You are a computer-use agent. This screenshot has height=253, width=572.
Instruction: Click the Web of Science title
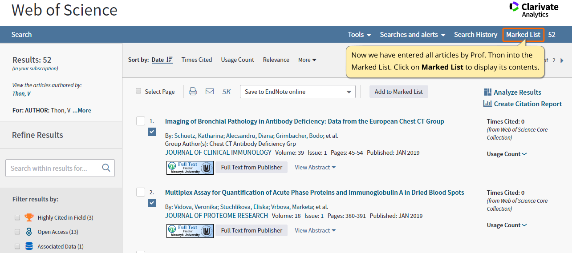coord(65,10)
